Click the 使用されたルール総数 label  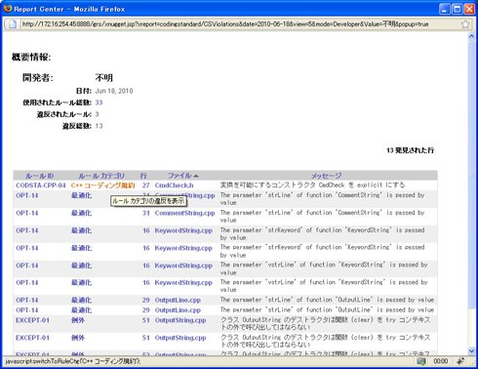(x=57, y=102)
